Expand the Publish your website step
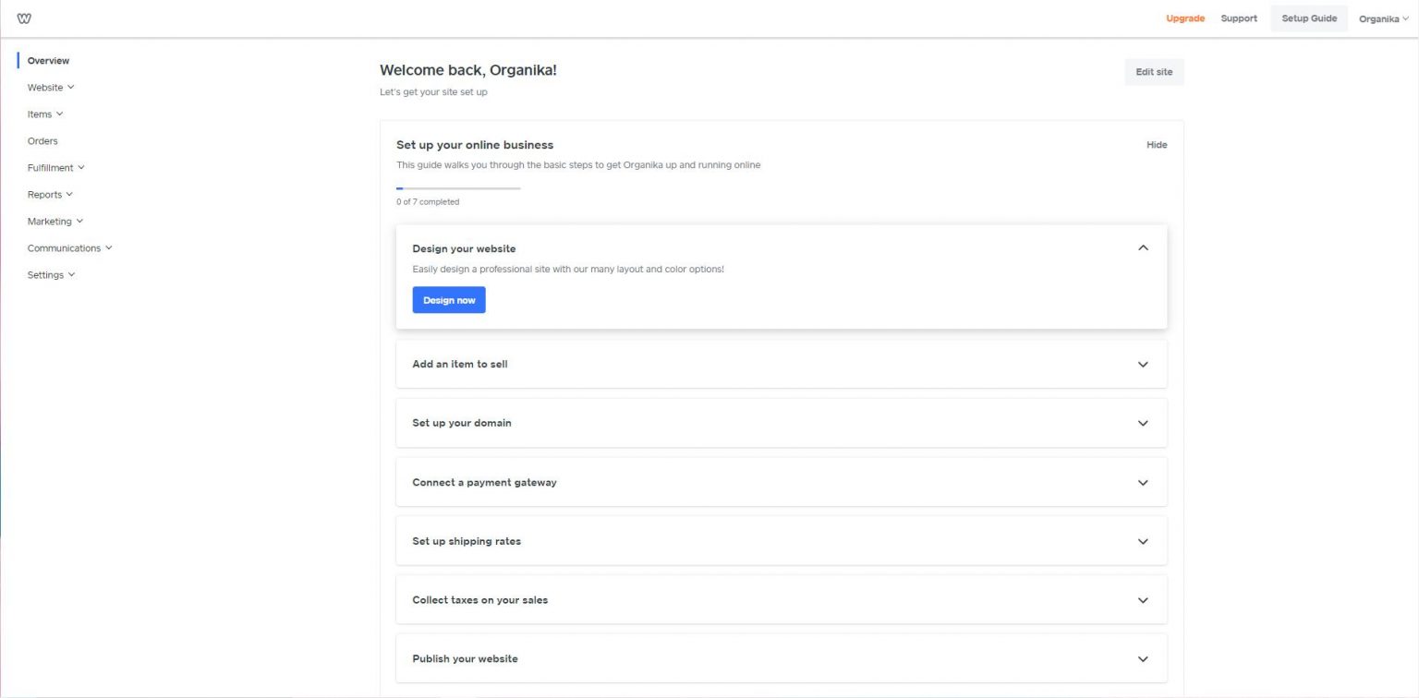Viewport: 1419px width, 698px height. click(1143, 658)
